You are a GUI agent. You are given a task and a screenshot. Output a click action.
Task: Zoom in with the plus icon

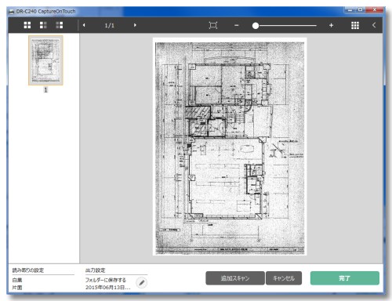(x=331, y=25)
